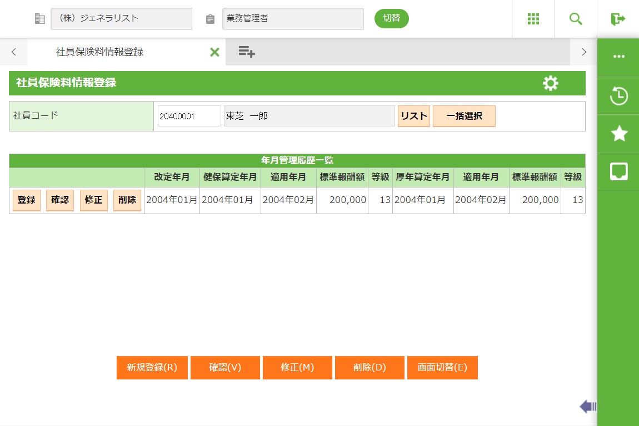Click the employee code field 20400001
This screenshot has height=426, width=639.
(189, 116)
